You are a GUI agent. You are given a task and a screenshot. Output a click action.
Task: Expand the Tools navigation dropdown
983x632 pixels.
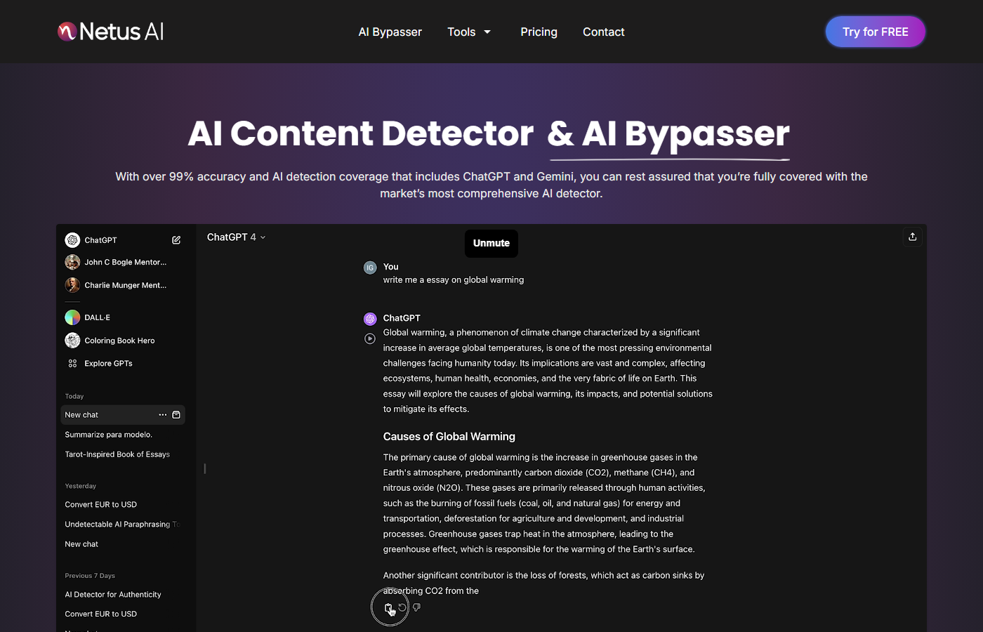(x=469, y=32)
